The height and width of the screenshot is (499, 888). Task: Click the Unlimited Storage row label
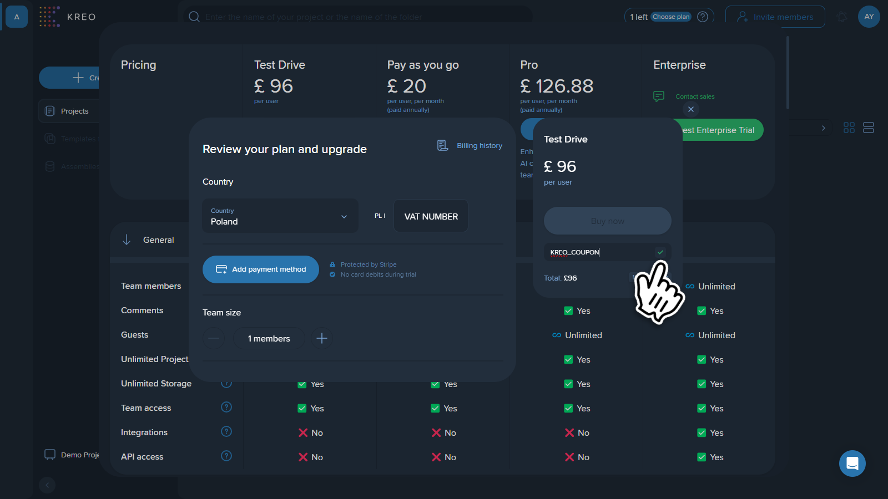(156, 384)
